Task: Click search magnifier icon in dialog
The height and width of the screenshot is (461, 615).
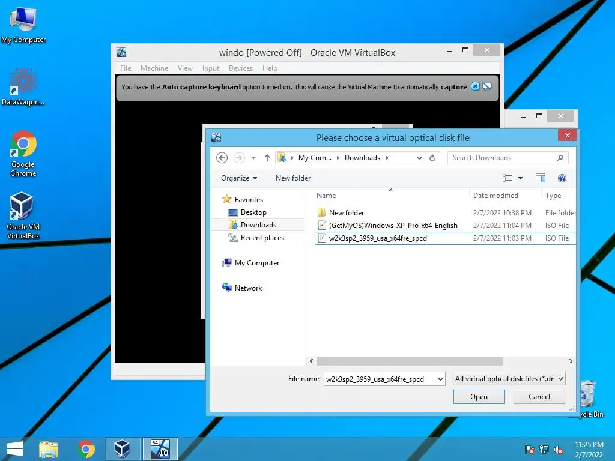Action: (x=560, y=158)
